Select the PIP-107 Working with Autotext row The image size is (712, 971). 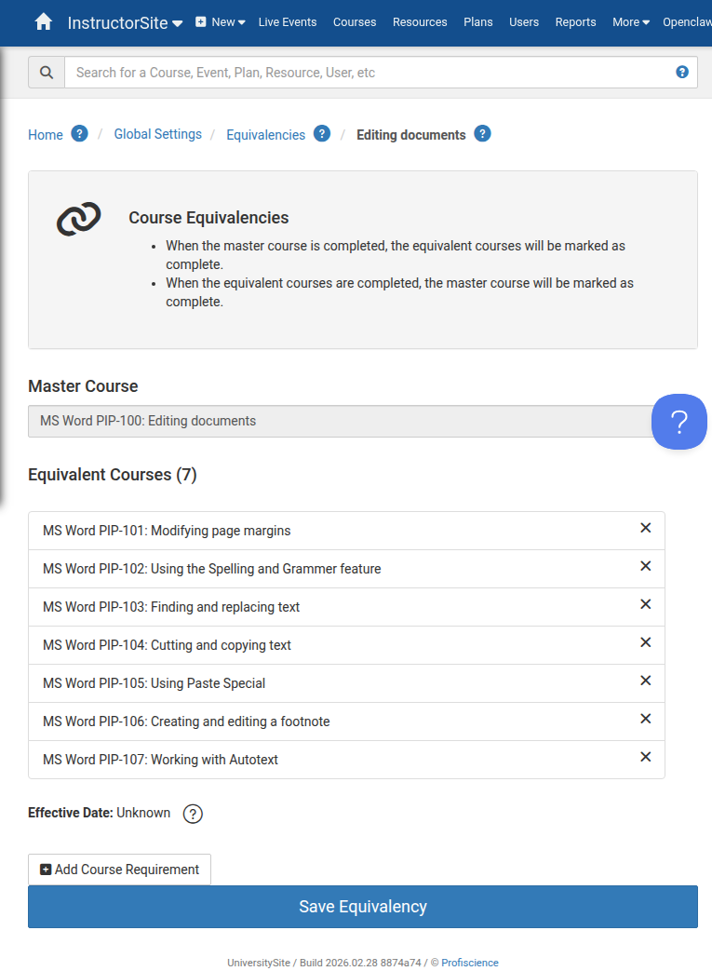347,760
